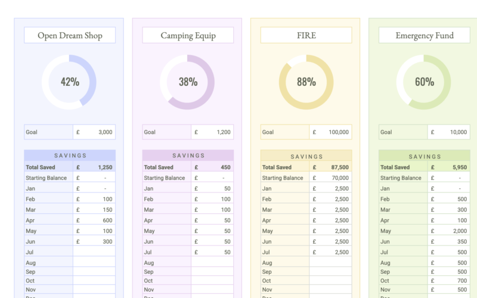This screenshot has width=477, height=298.
Task: Select the Camping Equip title box
Action: click(188, 35)
